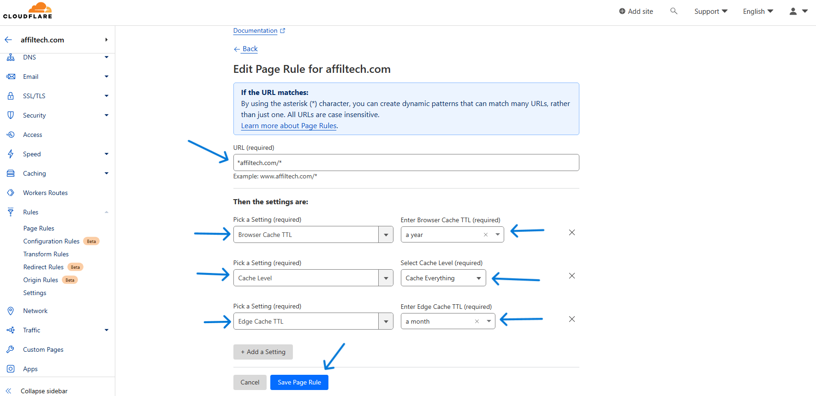This screenshot has height=396, width=816.
Task: Open the 'a year' TTL value dropdown
Action: [x=498, y=235]
